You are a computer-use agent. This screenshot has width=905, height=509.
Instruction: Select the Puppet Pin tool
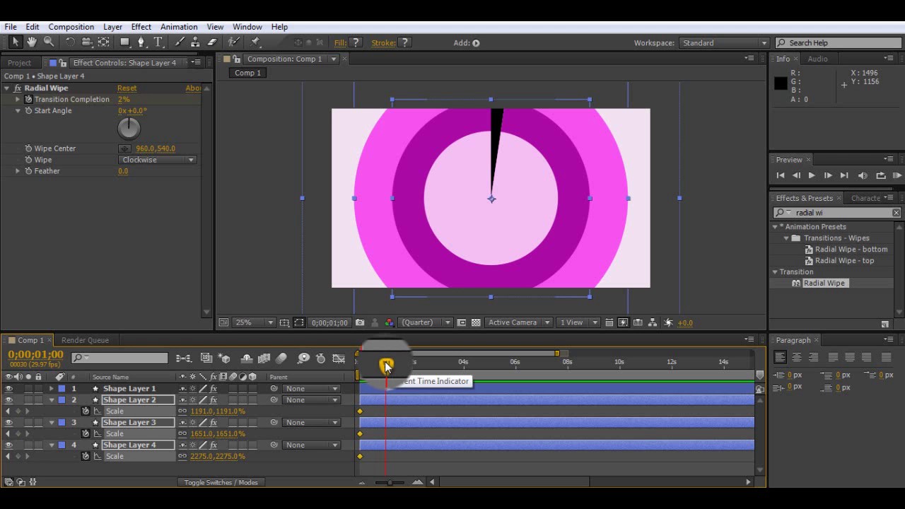[x=256, y=42]
